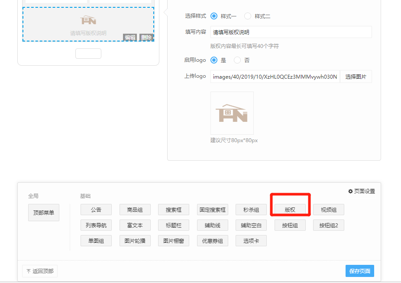Click uploaded logo thumbnail preview
This screenshot has width=401, height=283.
click(232, 113)
